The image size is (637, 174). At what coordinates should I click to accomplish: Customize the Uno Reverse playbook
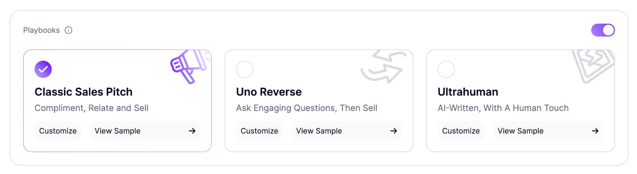[x=259, y=131]
